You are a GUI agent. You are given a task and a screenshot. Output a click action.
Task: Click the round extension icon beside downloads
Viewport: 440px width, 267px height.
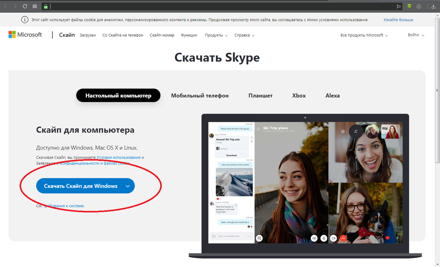pos(419,6)
